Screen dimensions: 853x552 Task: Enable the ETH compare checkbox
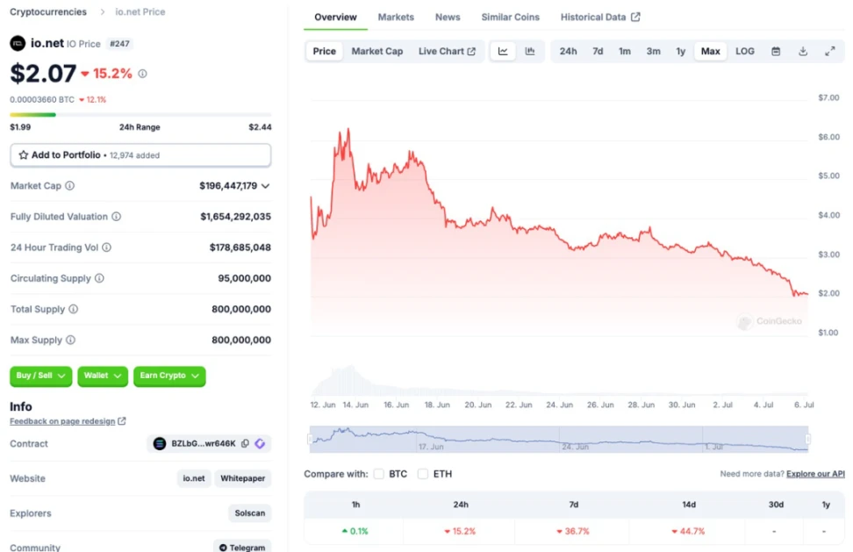click(x=423, y=474)
